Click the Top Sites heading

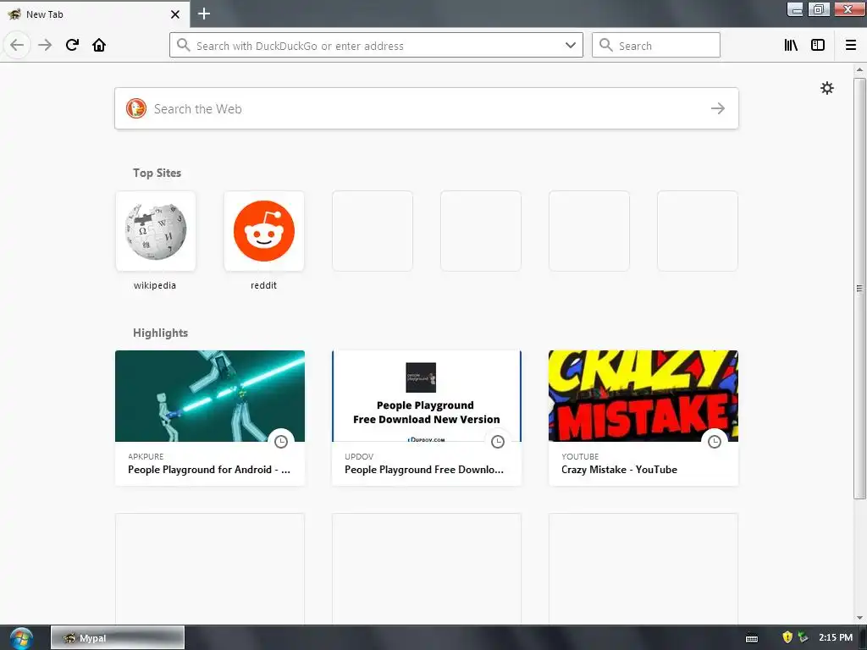click(x=157, y=173)
